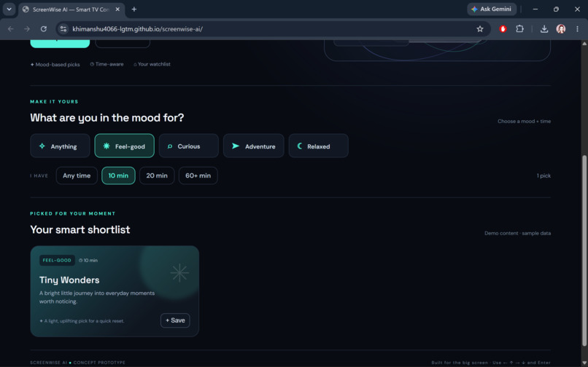
Task: Choose the Any time duration
Action: (77, 175)
